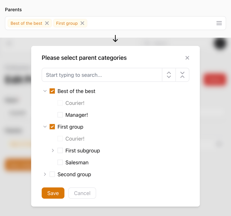The height and width of the screenshot is (216, 231).
Task: Check Courier! under First group
Action: tap(60, 139)
